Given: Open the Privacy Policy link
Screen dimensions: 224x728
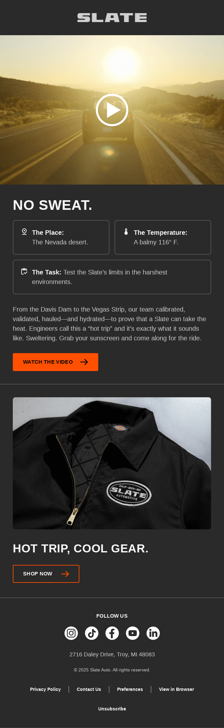Looking at the screenshot, I should click(45, 689).
